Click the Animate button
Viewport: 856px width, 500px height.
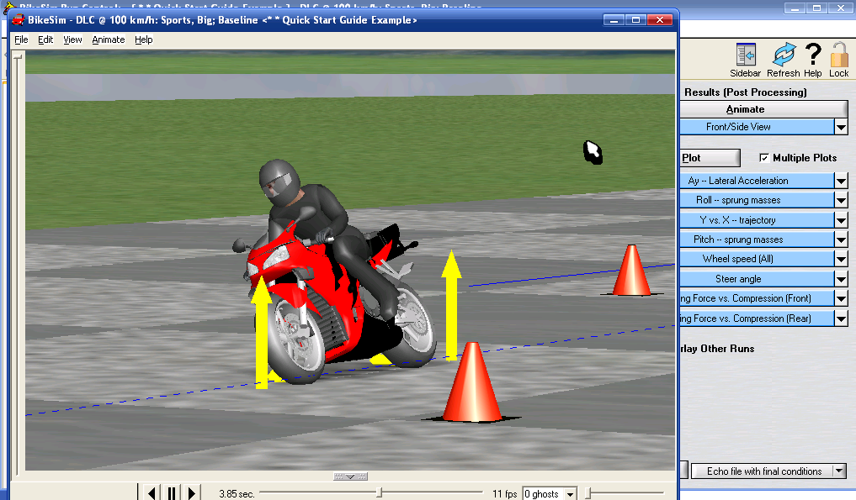coord(763,109)
